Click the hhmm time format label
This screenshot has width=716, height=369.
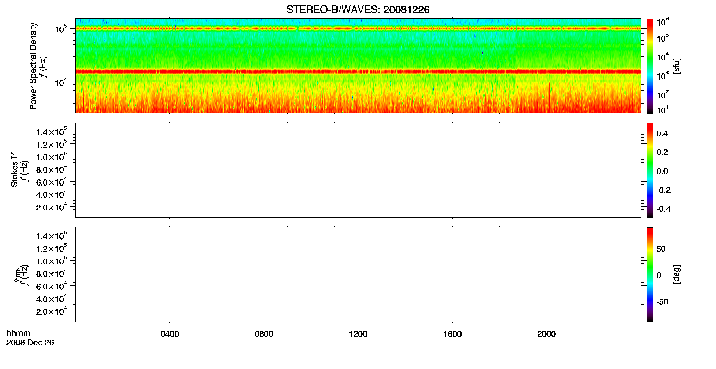[x=18, y=333]
